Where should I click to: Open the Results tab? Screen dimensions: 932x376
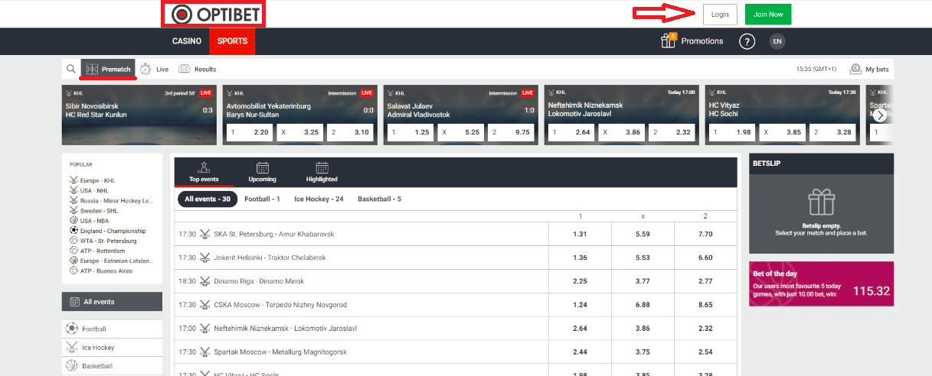198,69
